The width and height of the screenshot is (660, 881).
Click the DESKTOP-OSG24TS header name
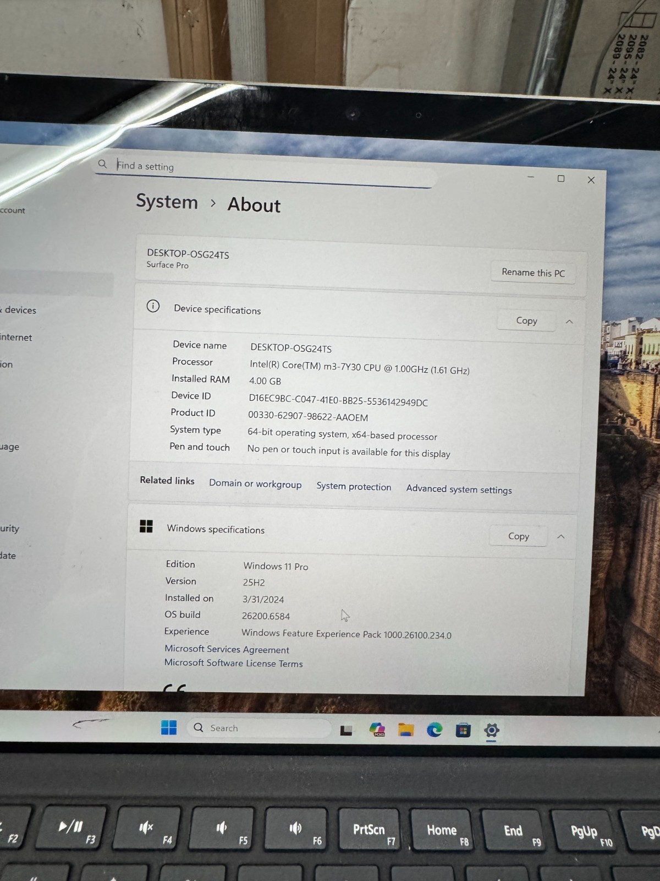pos(188,254)
